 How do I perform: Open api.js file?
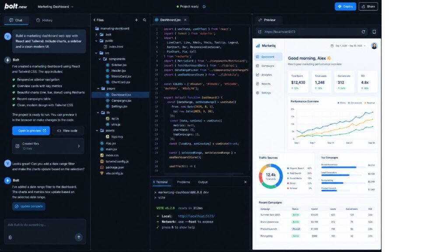coord(112,119)
